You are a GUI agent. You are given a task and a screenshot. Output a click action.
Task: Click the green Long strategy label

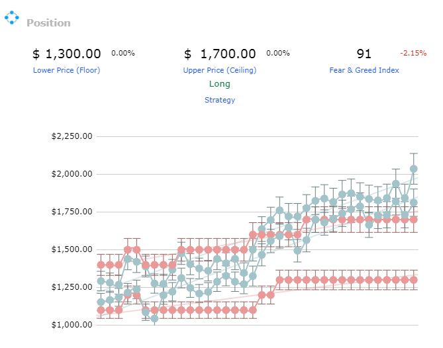220,84
